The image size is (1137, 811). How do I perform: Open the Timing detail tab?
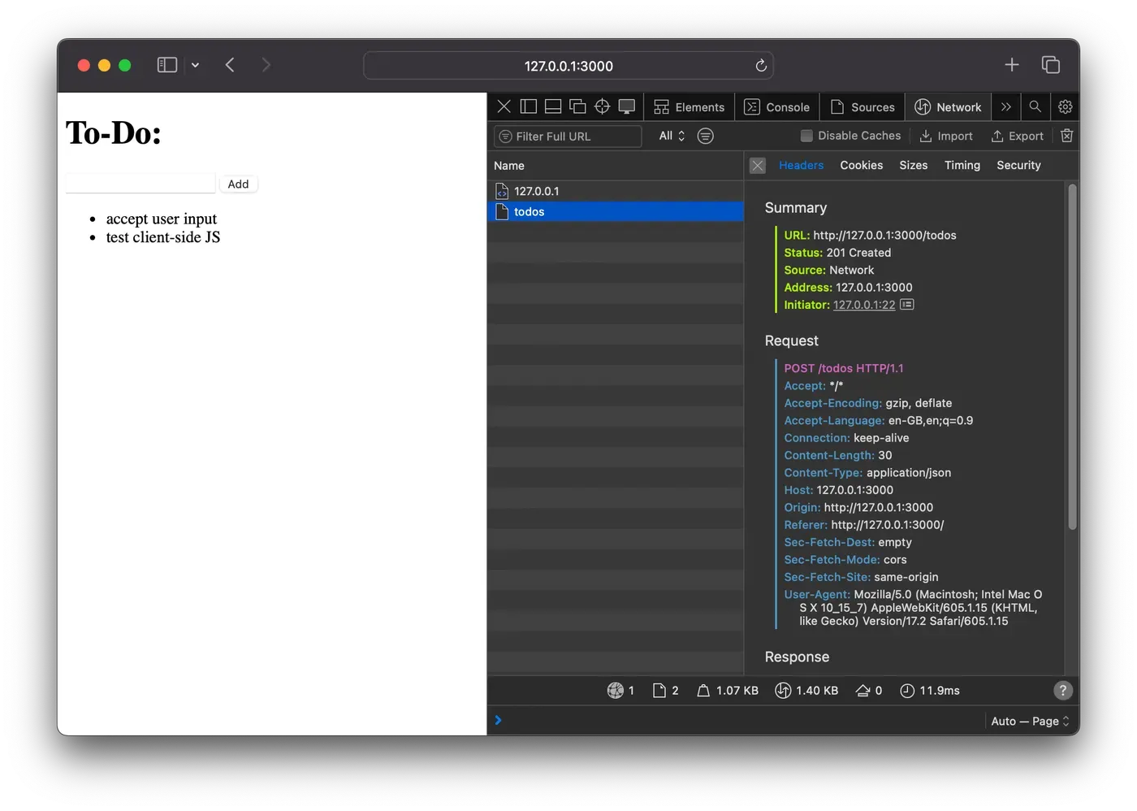[962, 165]
